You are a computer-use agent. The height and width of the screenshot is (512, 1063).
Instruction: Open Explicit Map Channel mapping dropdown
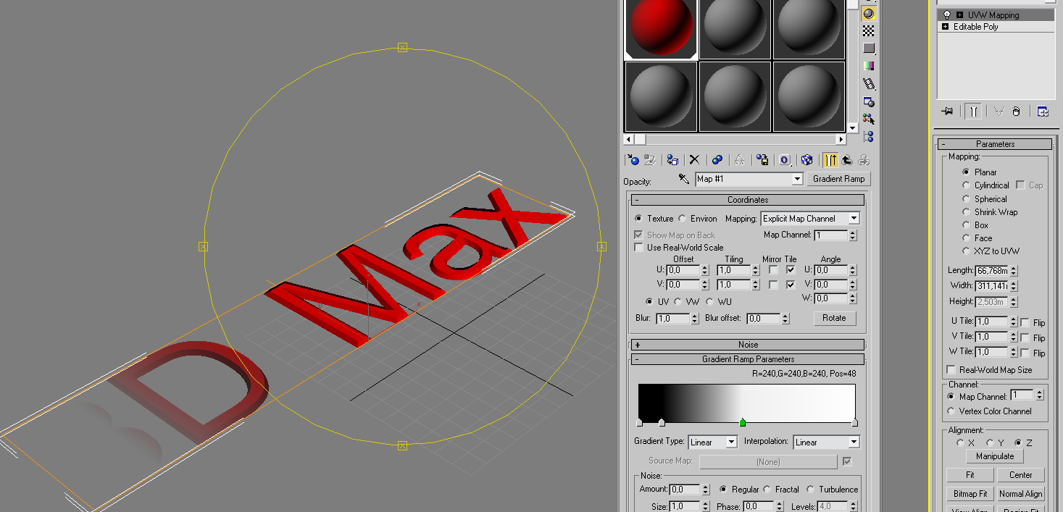tap(854, 218)
